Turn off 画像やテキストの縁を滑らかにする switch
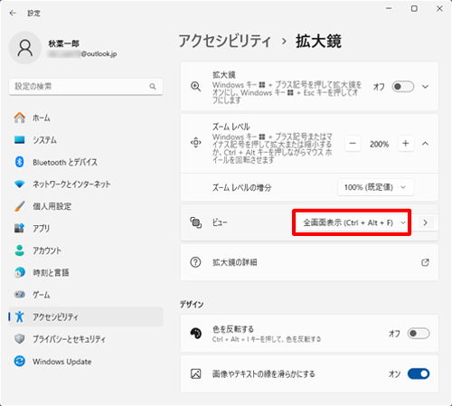The width and height of the screenshot is (452, 406). 419,373
